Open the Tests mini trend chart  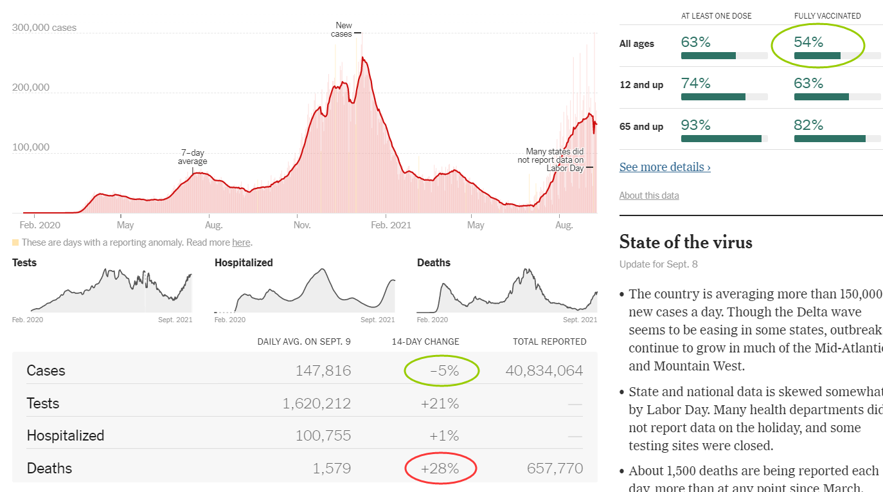[x=102, y=291]
